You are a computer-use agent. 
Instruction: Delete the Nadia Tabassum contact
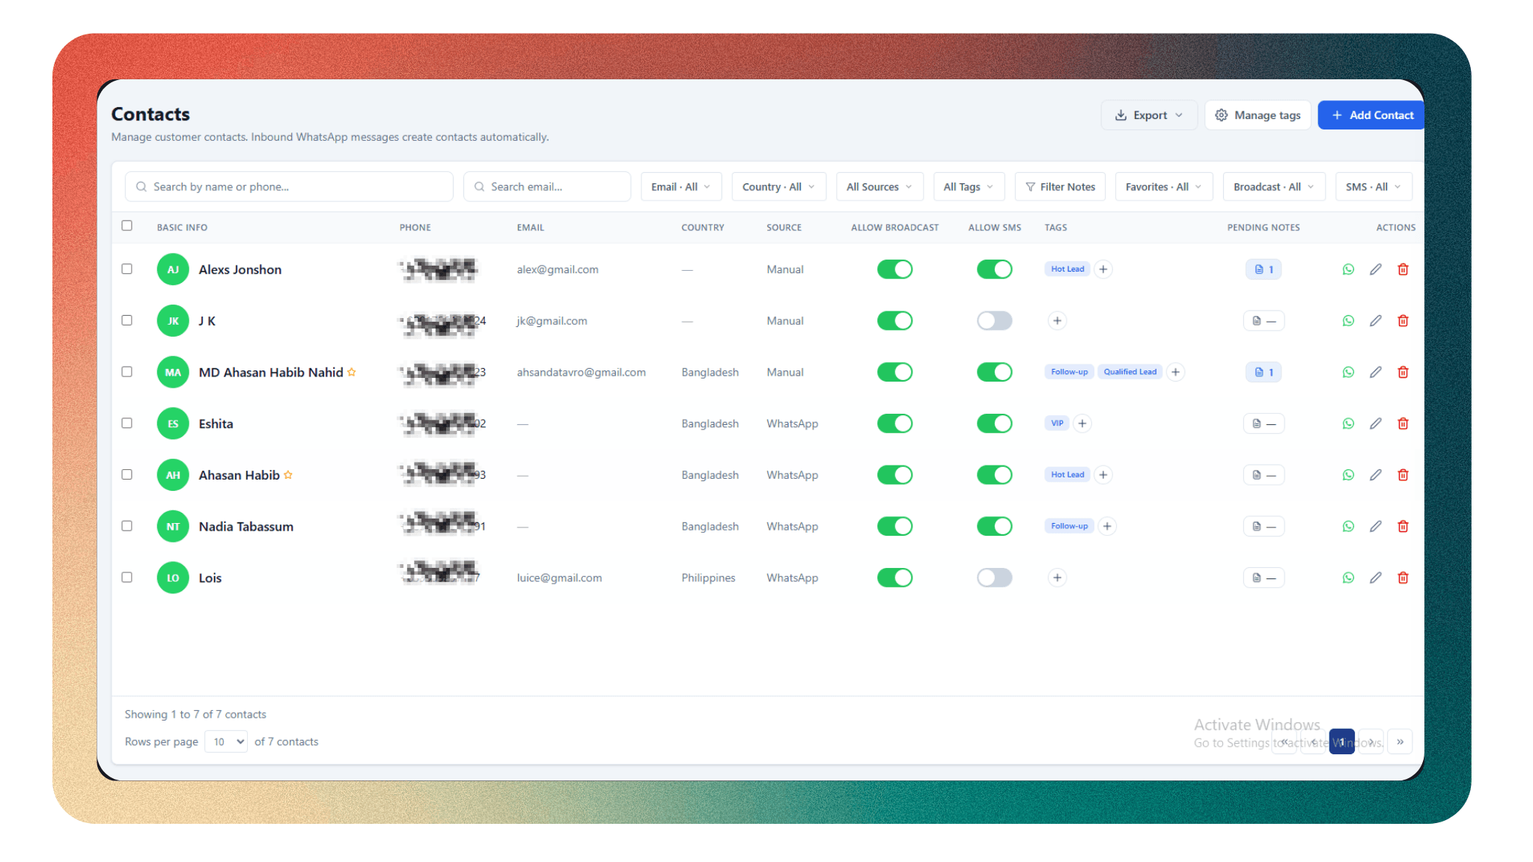click(x=1404, y=527)
